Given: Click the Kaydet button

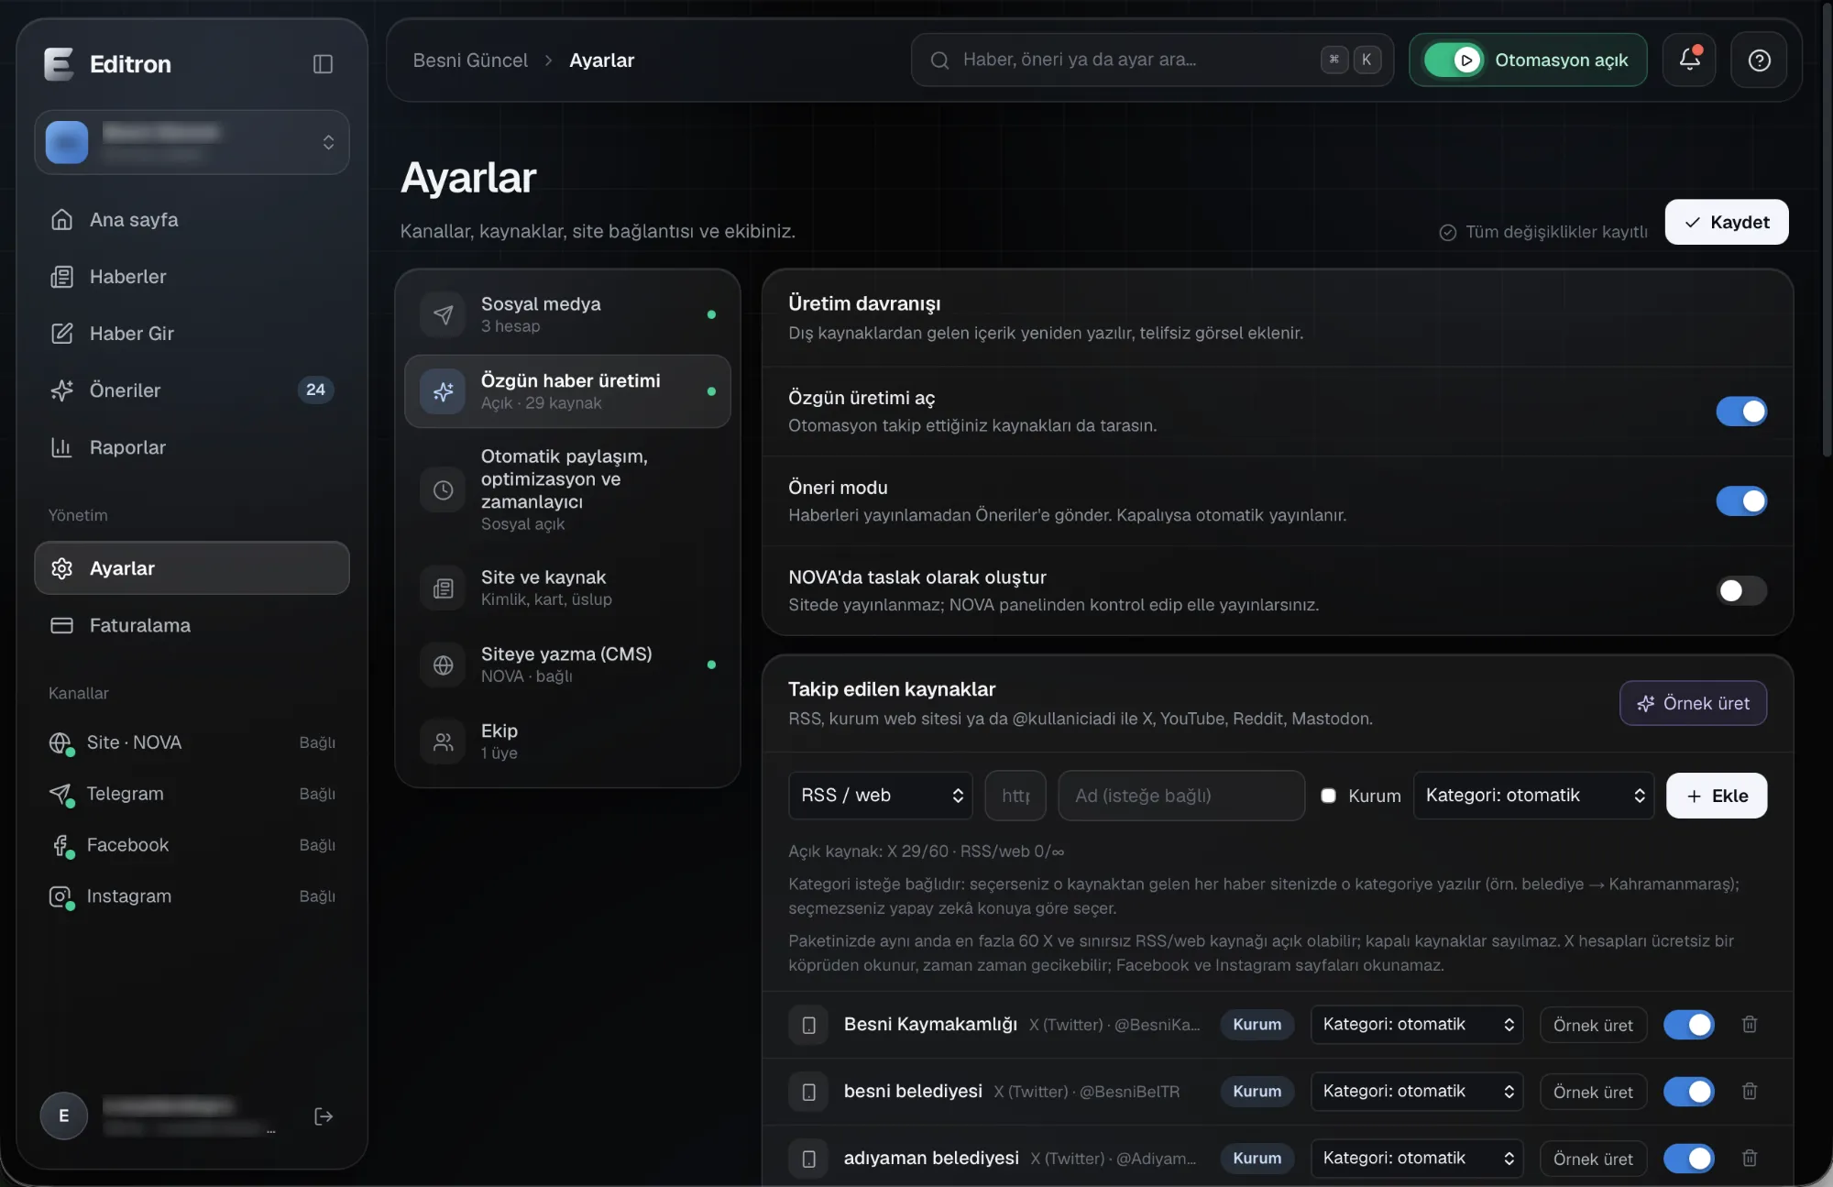Looking at the screenshot, I should pyautogui.click(x=1727, y=222).
